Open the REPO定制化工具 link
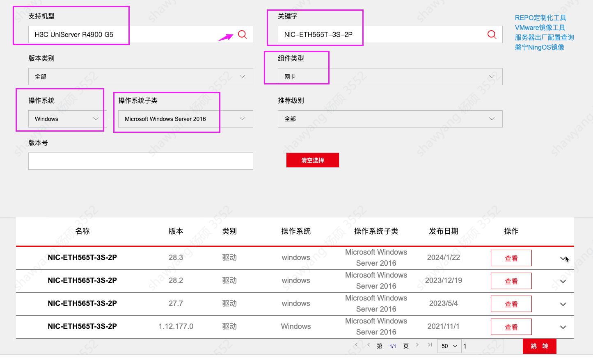 point(540,18)
